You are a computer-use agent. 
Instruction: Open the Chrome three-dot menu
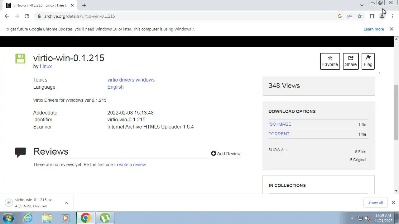(x=392, y=16)
